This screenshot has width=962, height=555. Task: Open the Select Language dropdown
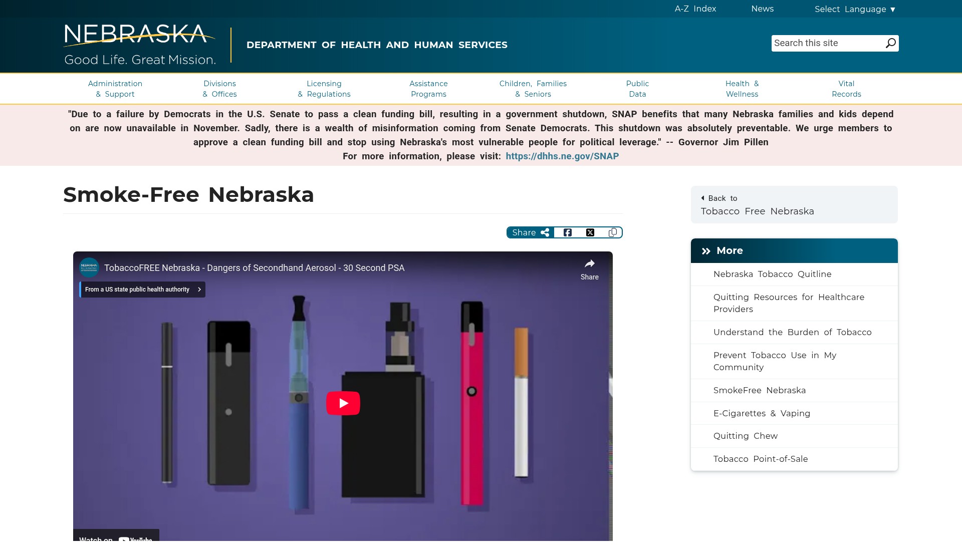tap(855, 9)
